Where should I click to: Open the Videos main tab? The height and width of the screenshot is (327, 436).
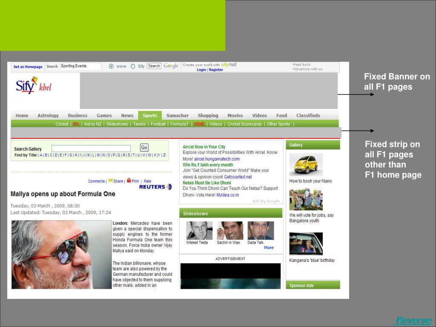click(x=259, y=115)
